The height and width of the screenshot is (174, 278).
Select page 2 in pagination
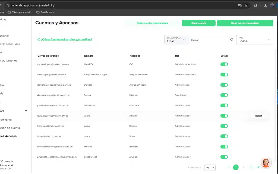tap(243, 167)
